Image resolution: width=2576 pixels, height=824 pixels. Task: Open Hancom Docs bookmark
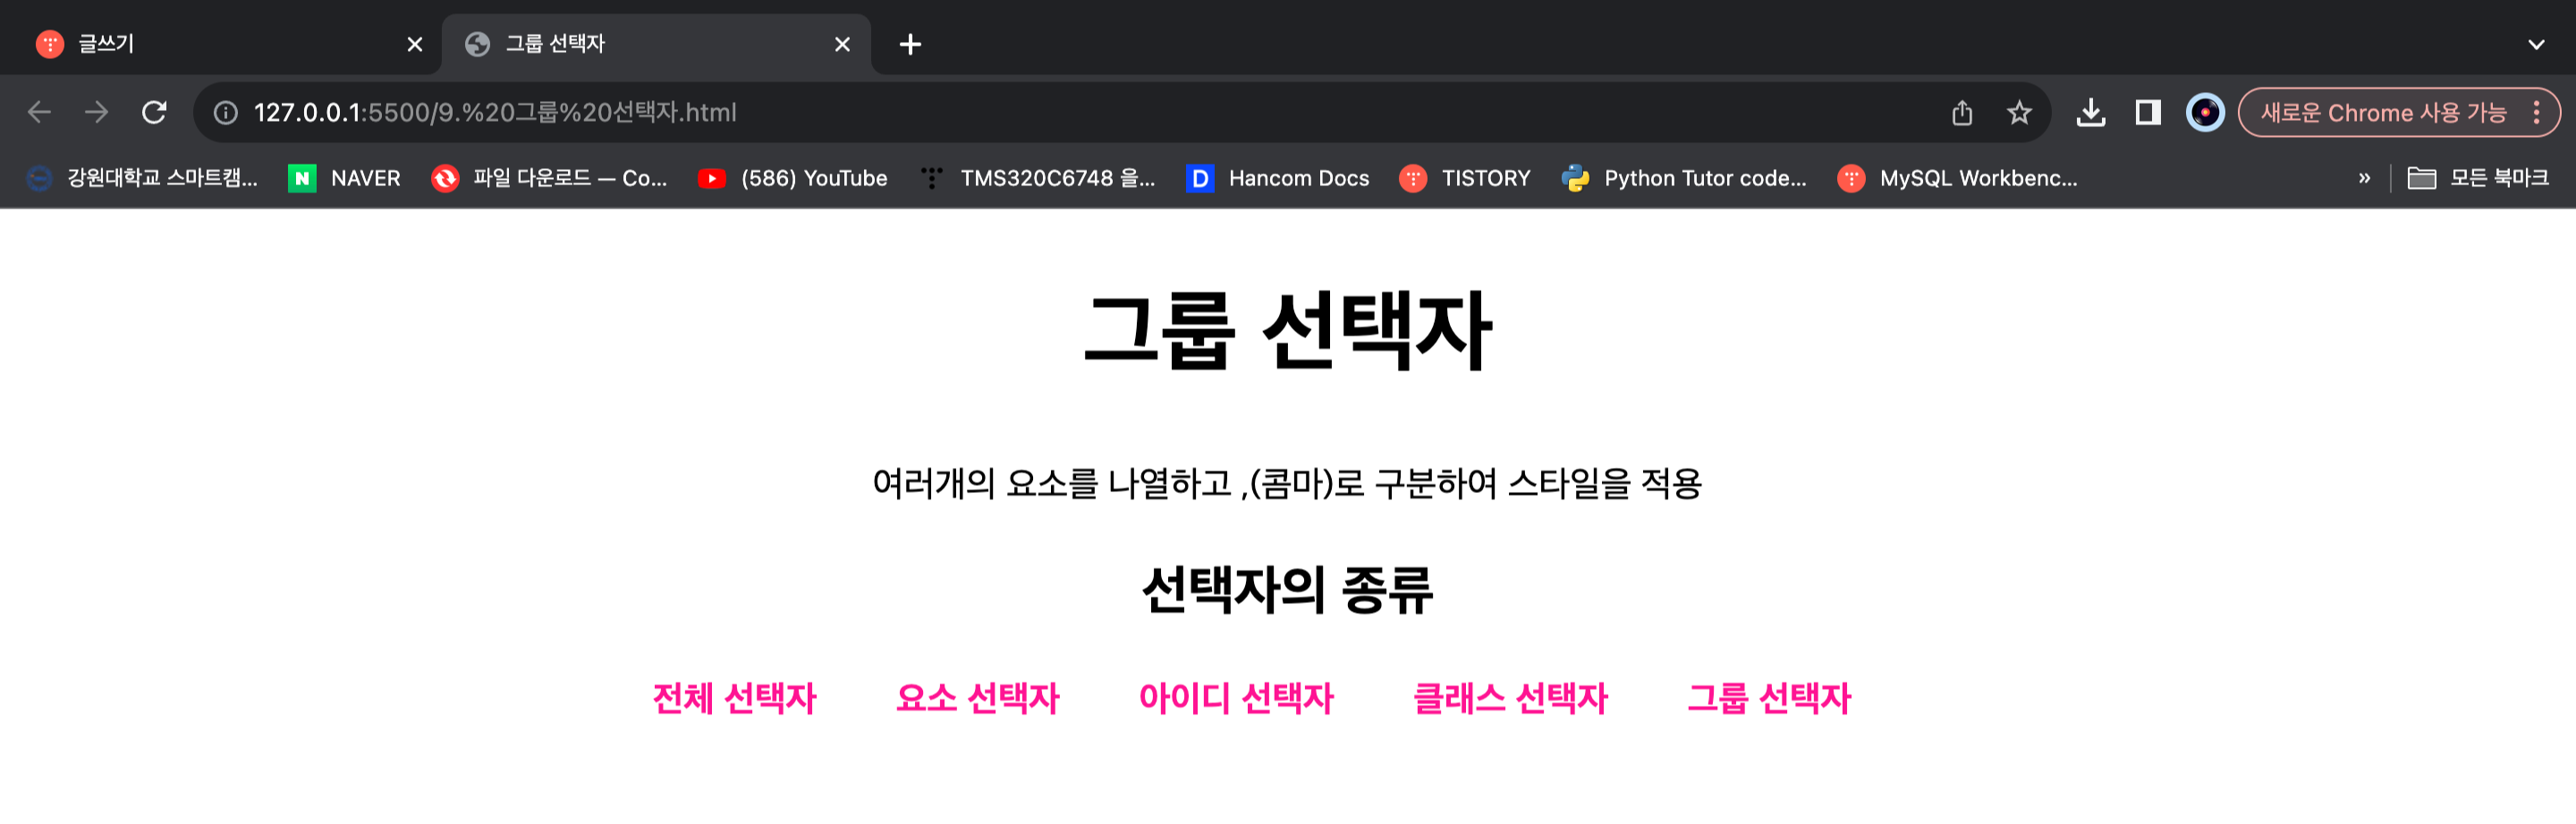1278,178
